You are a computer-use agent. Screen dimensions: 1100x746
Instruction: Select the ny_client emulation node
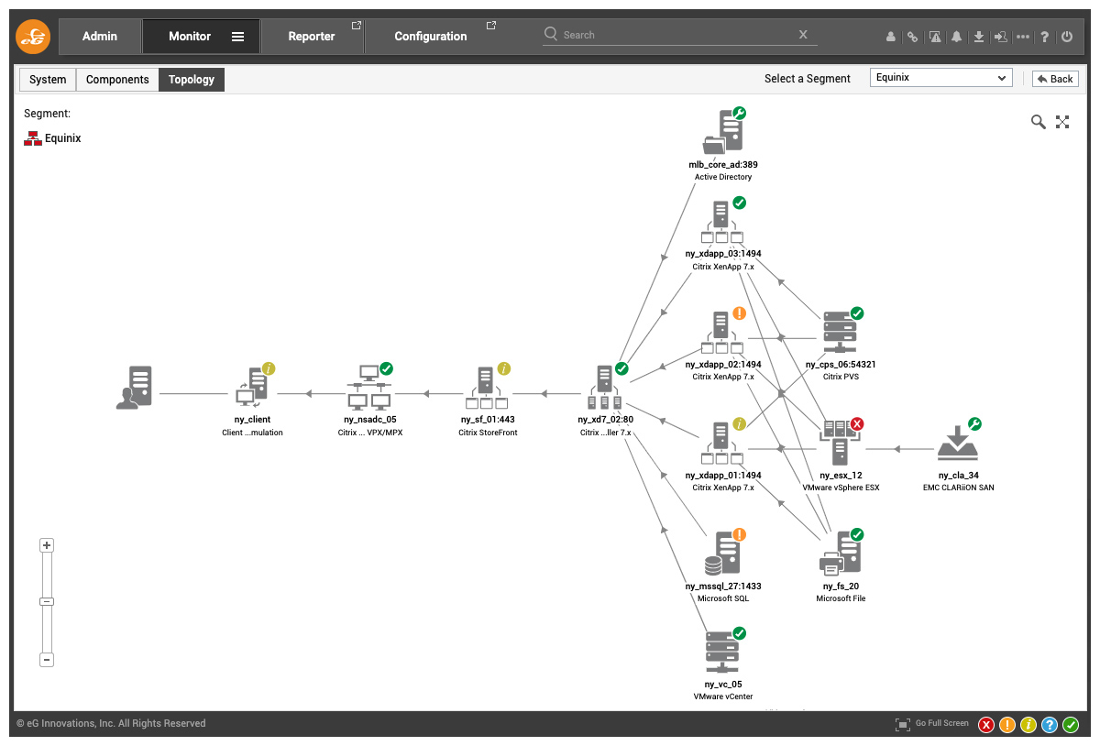pyautogui.click(x=252, y=388)
